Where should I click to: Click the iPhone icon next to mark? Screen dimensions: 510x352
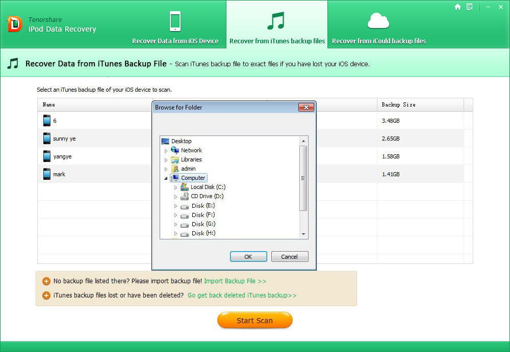coord(47,174)
